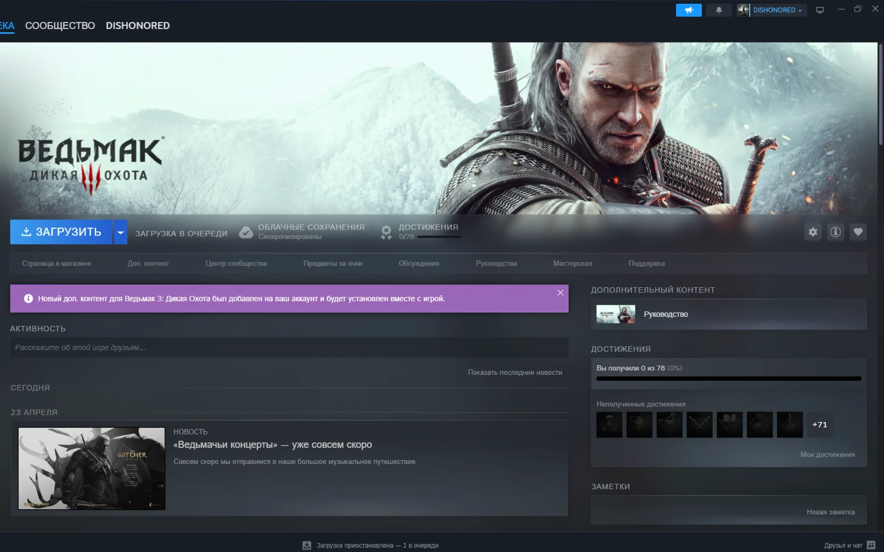The height and width of the screenshot is (552, 884).
Task: Open game settings gear icon
Action: (x=813, y=232)
